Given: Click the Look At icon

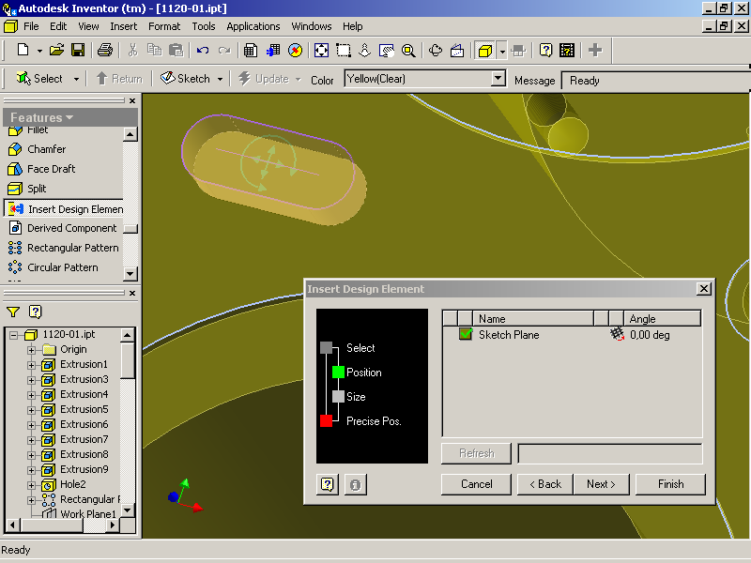Looking at the screenshot, I should [x=457, y=50].
